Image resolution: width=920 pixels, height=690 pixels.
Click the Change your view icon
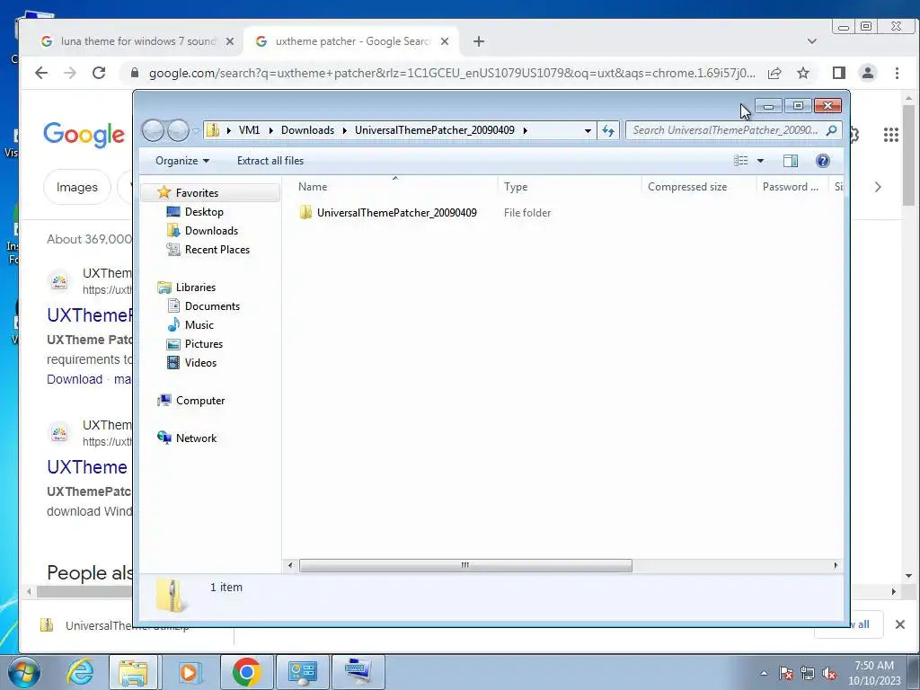(741, 161)
